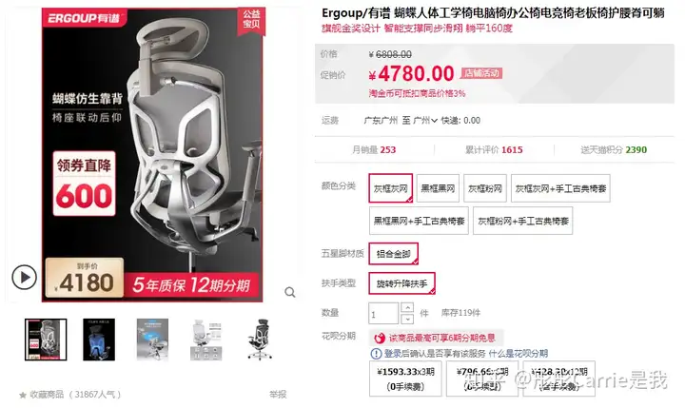Image resolution: width=685 pixels, height=408 pixels.
Task: Decrease quantity with down arrow
Action: click(407, 319)
